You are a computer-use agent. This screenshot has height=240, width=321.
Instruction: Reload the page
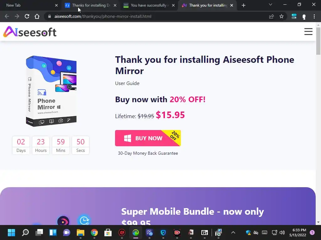coord(27,16)
